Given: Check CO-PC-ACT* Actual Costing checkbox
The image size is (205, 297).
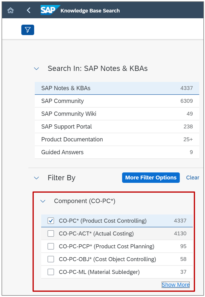Looking at the screenshot, I should pos(51,234).
